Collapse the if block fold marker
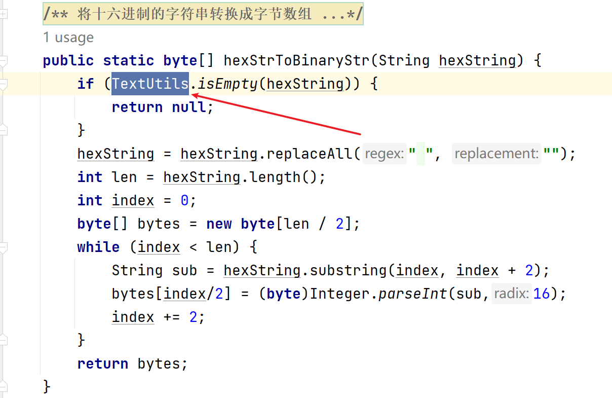612x398 pixels. (x=4, y=84)
